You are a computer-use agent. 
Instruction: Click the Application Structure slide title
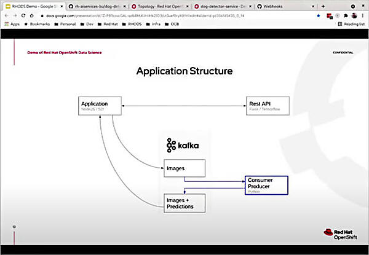[184, 71]
